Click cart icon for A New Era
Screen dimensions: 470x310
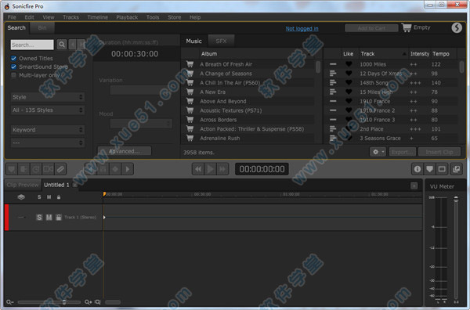190,92
